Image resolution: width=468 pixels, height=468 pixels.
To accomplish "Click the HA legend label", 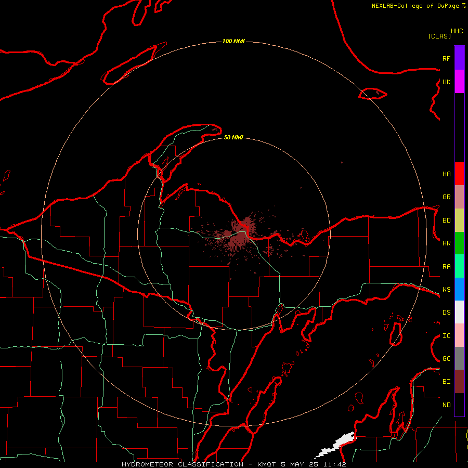I will point(446,174).
